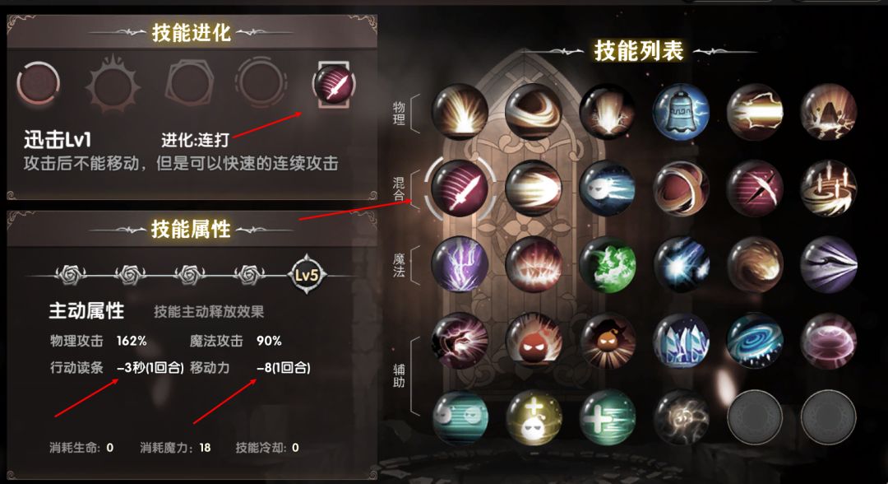Select the highlighted feather strike skill
The width and height of the screenshot is (888, 484).
pos(460,188)
